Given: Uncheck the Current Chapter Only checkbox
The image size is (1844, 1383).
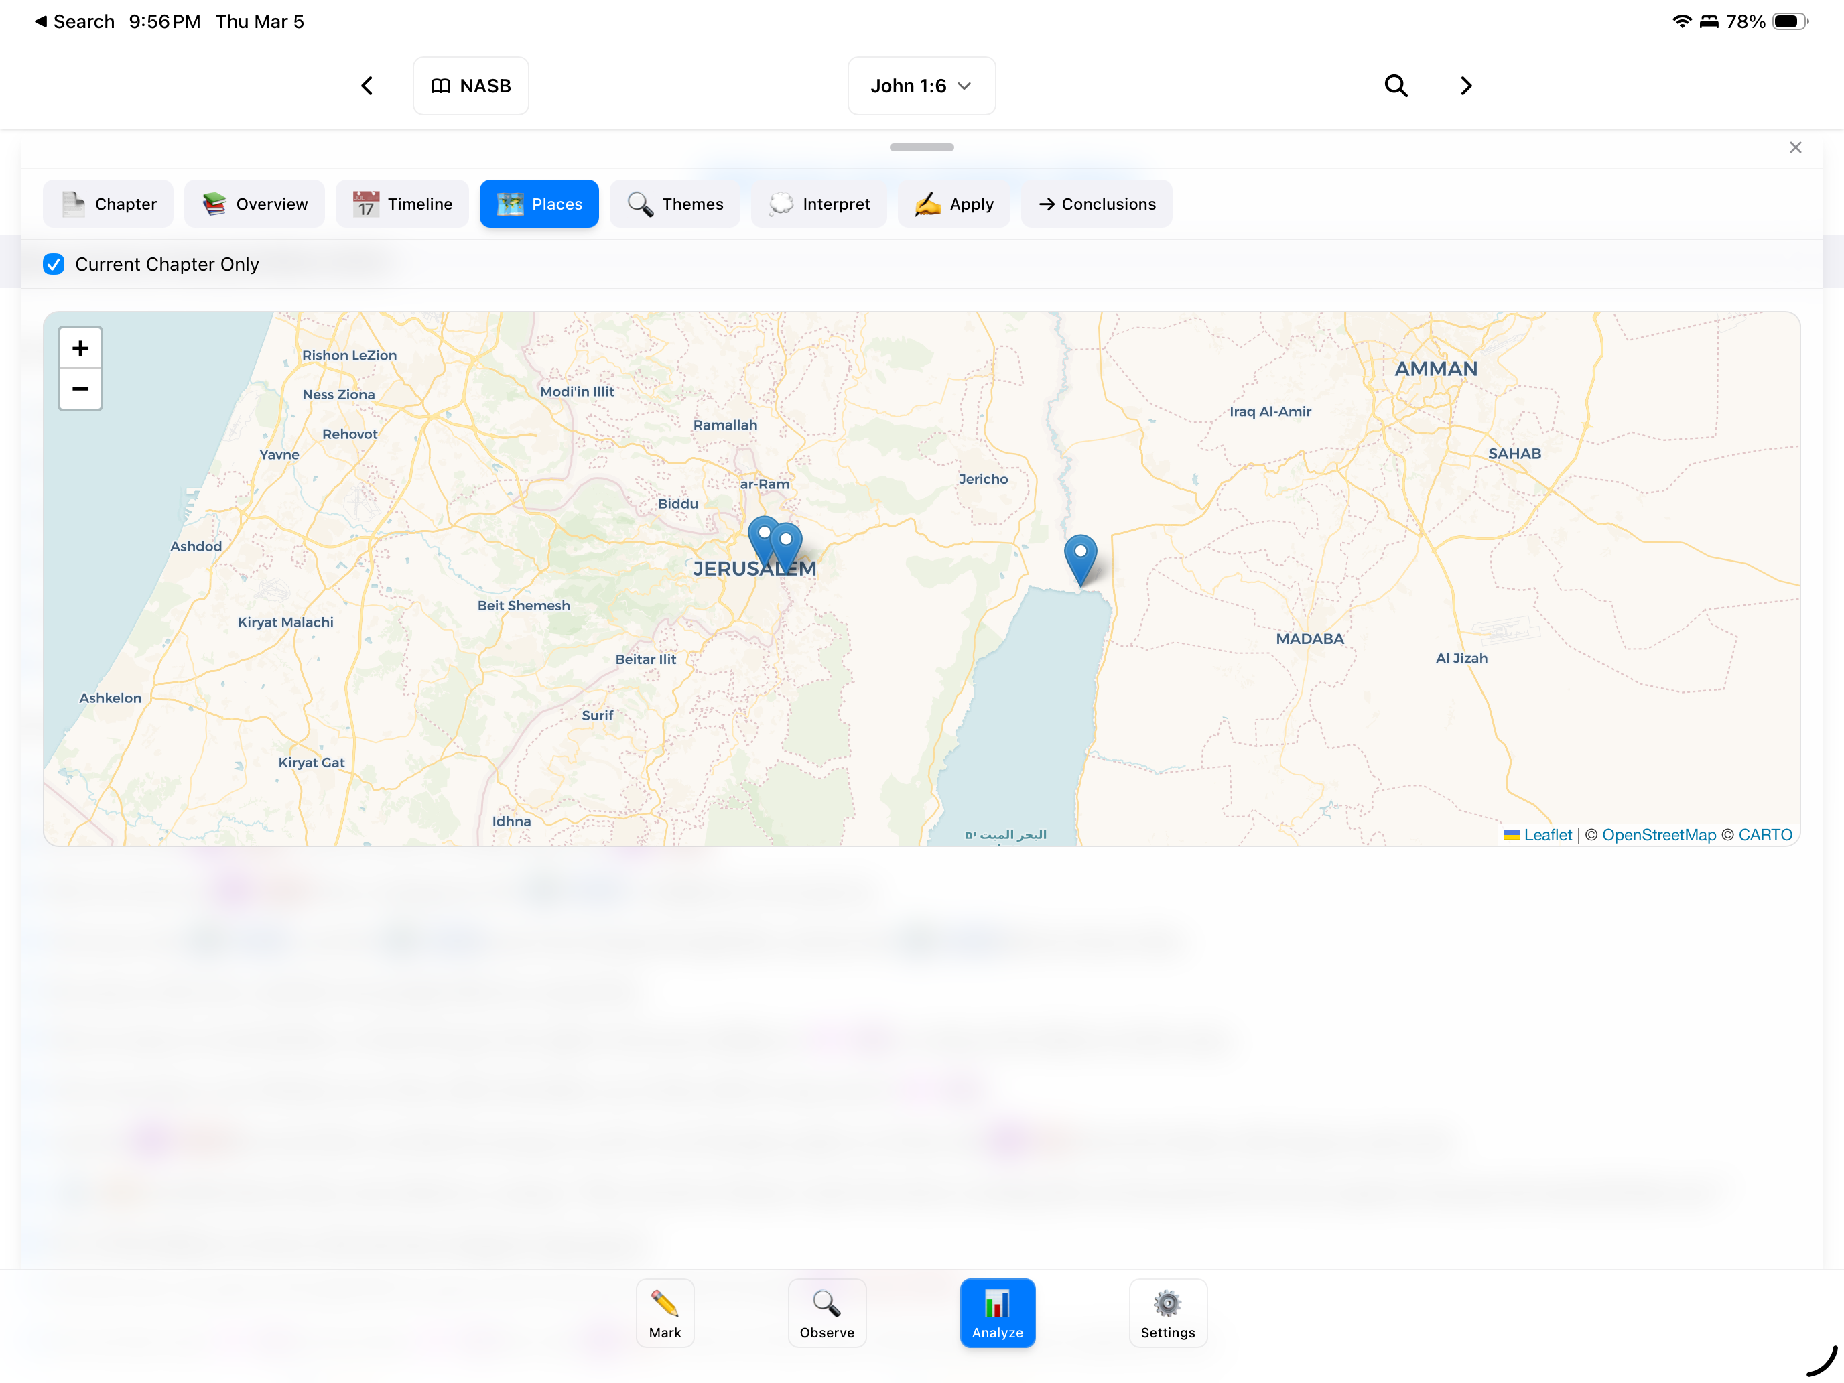Looking at the screenshot, I should pyautogui.click(x=54, y=263).
